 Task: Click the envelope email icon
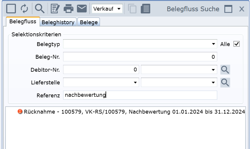coord(82,9)
